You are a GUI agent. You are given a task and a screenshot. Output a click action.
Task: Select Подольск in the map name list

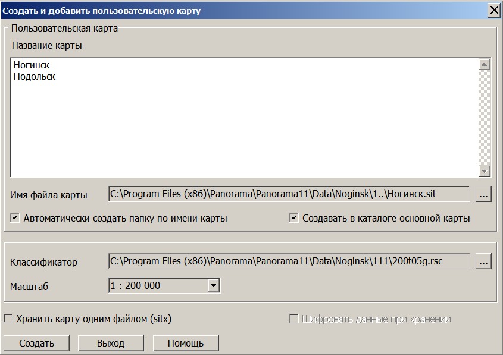[x=35, y=77]
